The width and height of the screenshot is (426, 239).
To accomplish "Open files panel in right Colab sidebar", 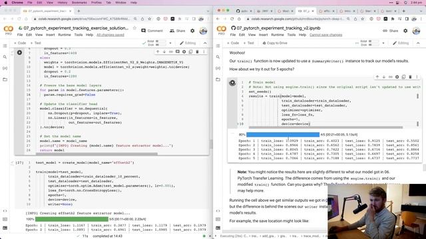I will 218,80.
